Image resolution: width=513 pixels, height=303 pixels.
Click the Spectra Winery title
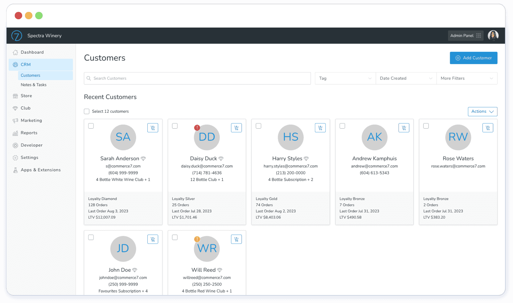[x=45, y=36]
